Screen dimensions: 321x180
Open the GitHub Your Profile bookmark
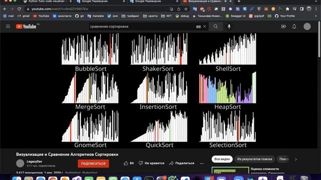285,16
